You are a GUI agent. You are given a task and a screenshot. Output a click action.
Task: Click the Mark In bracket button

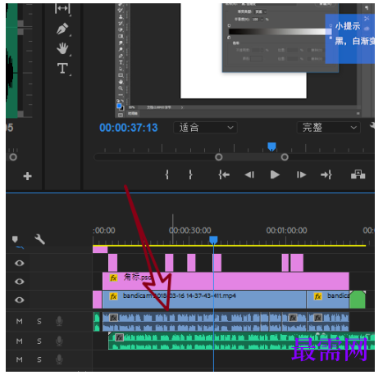click(166, 174)
